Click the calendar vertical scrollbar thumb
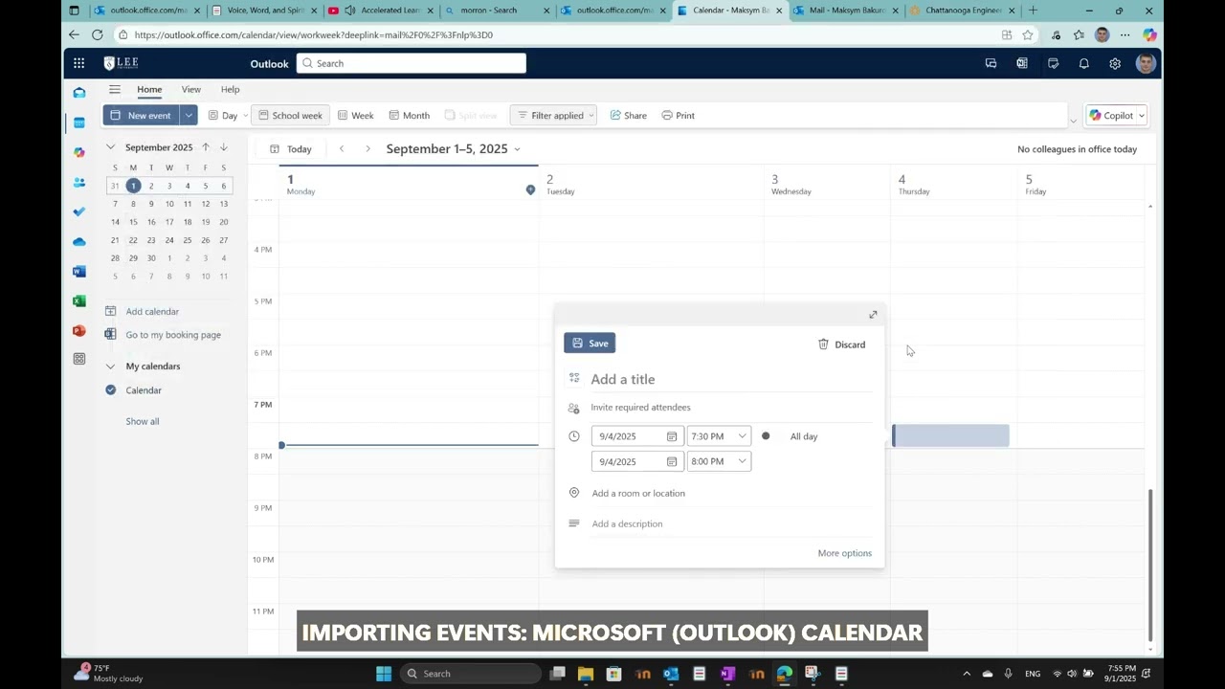 (x=1150, y=565)
